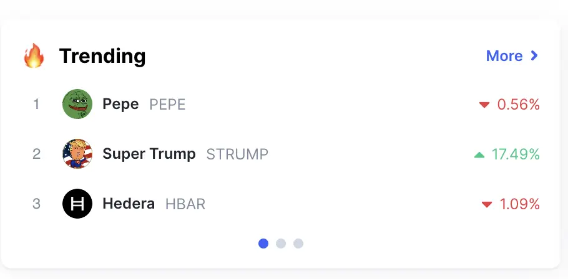The height and width of the screenshot is (279, 568).
Task: Open the Hedera coin name
Action: (129, 204)
